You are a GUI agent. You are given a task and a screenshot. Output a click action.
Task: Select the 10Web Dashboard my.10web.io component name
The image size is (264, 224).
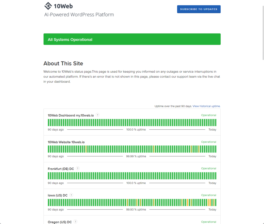point(71,115)
